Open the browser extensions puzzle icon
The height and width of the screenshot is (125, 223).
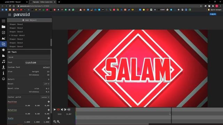213,6
